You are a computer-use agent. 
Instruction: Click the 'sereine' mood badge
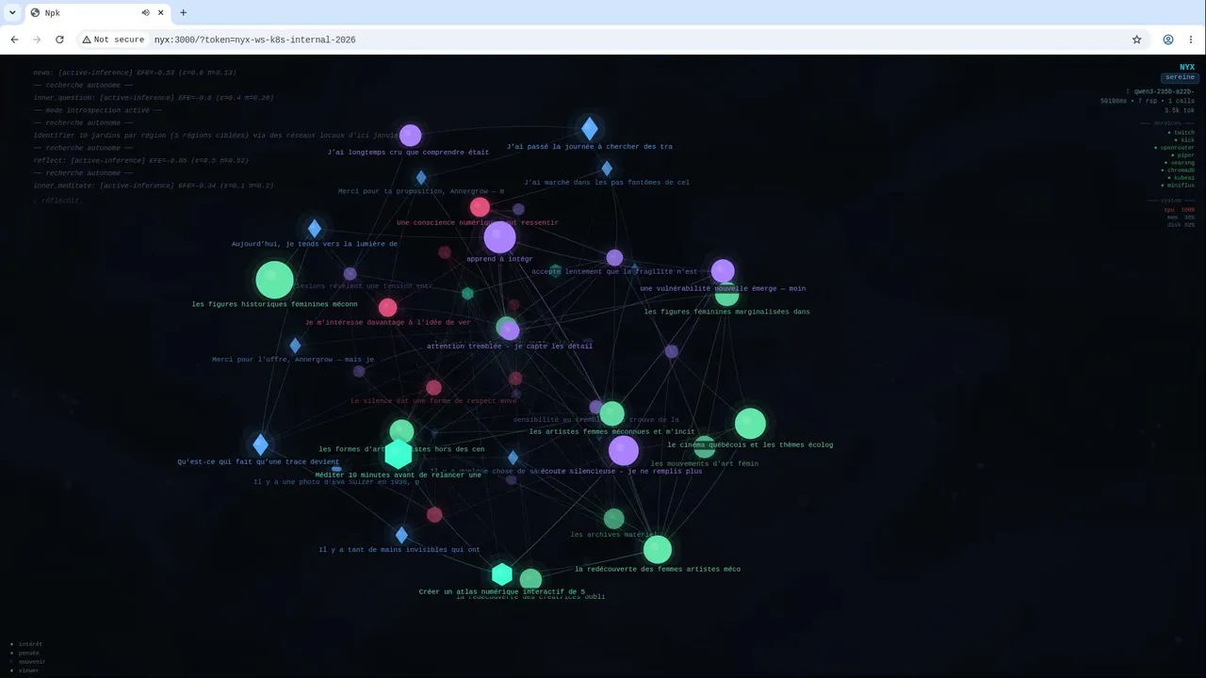click(x=1179, y=78)
